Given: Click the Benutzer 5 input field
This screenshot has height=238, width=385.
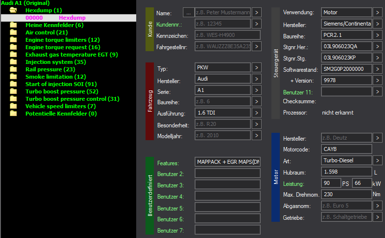Looking at the screenshot, I should click(228, 207).
